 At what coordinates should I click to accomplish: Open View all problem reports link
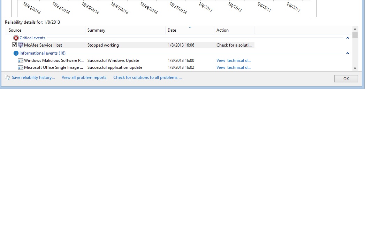84,78
